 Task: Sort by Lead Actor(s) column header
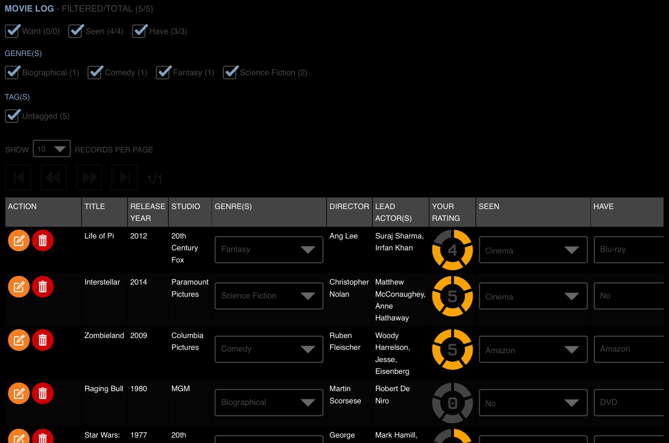[x=401, y=212]
